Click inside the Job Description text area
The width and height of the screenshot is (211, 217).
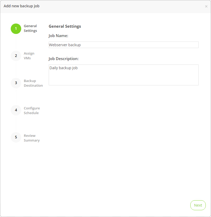(x=124, y=75)
